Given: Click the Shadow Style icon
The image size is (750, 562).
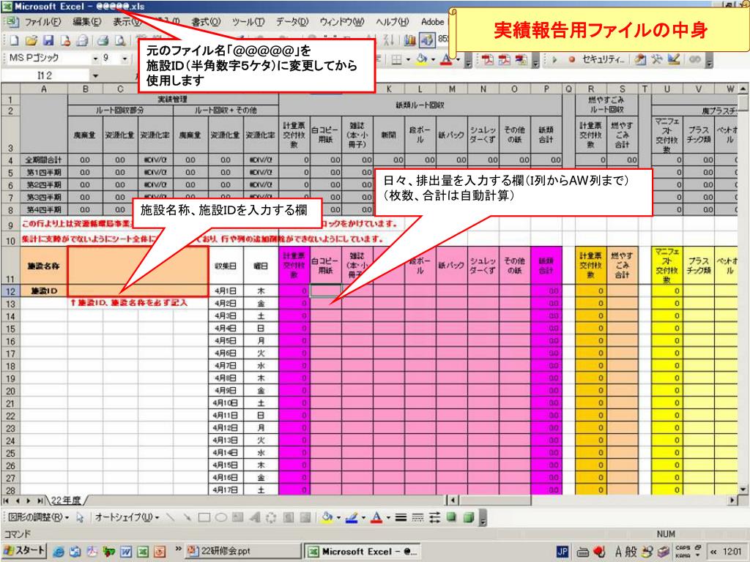Looking at the screenshot, I should 451,517.
